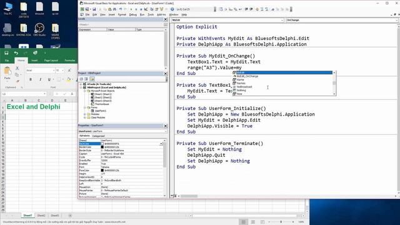Image resolution: width=400 pixels, height=225 pixels.
Task: Open VBA Edit menu
Action: (x=94, y=15)
